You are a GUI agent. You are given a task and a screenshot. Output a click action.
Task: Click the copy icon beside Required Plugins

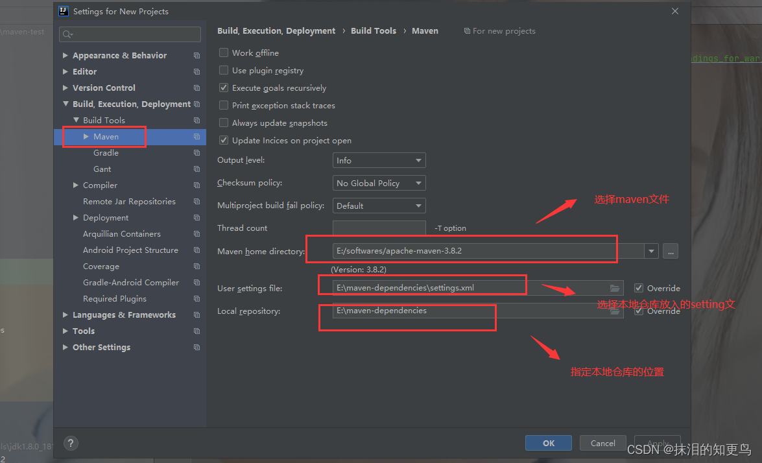[x=196, y=299]
